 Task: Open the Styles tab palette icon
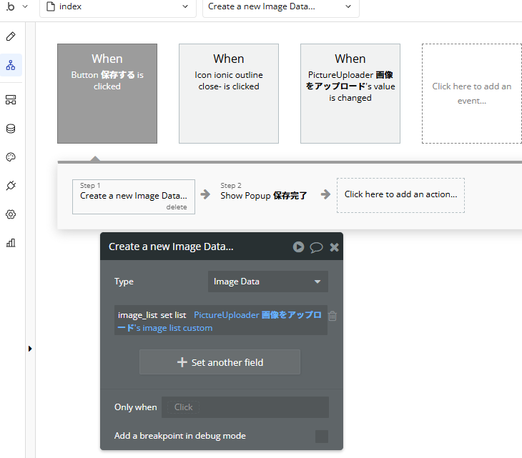11,157
